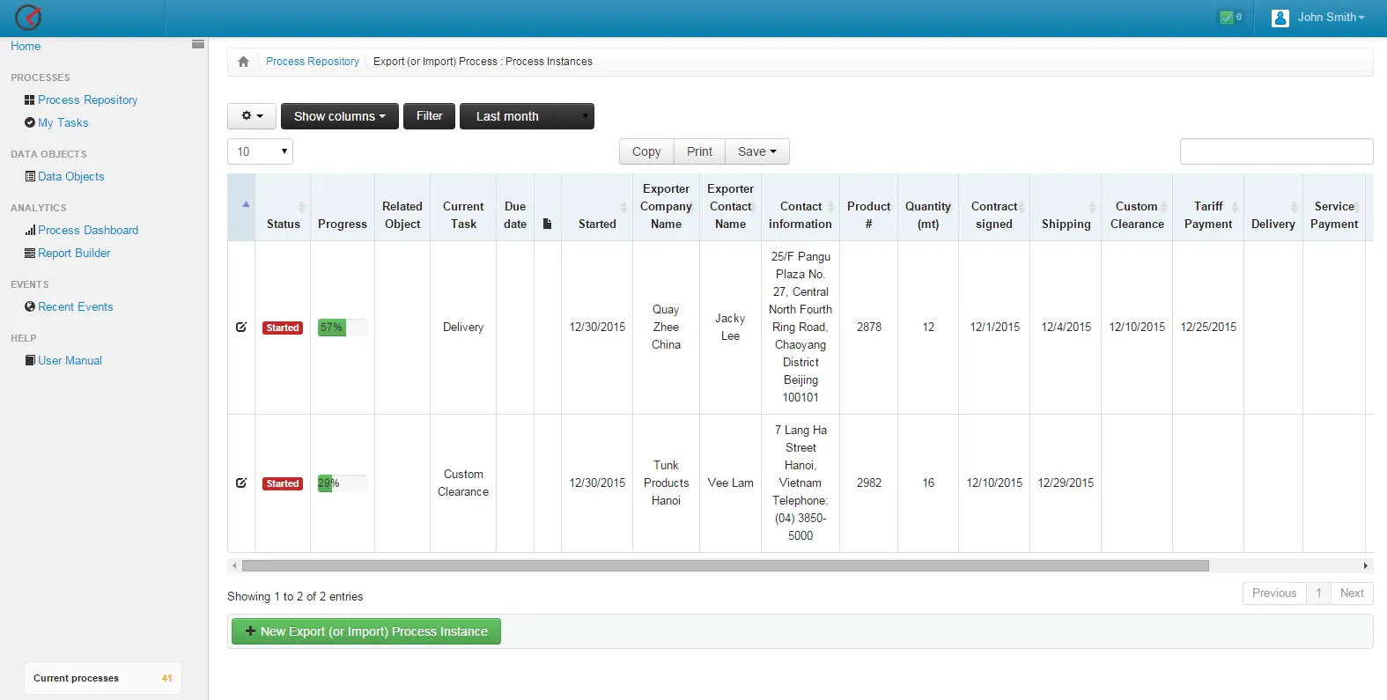Sort by Contract signed column header
The image size is (1387, 700).
pyautogui.click(x=994, y=208)
